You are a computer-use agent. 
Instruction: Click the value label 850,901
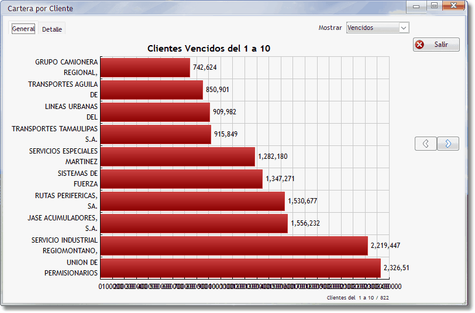218,90
